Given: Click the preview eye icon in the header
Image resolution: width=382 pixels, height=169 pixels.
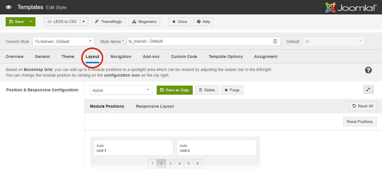Looking at the screenshot, I should [9, 7].
